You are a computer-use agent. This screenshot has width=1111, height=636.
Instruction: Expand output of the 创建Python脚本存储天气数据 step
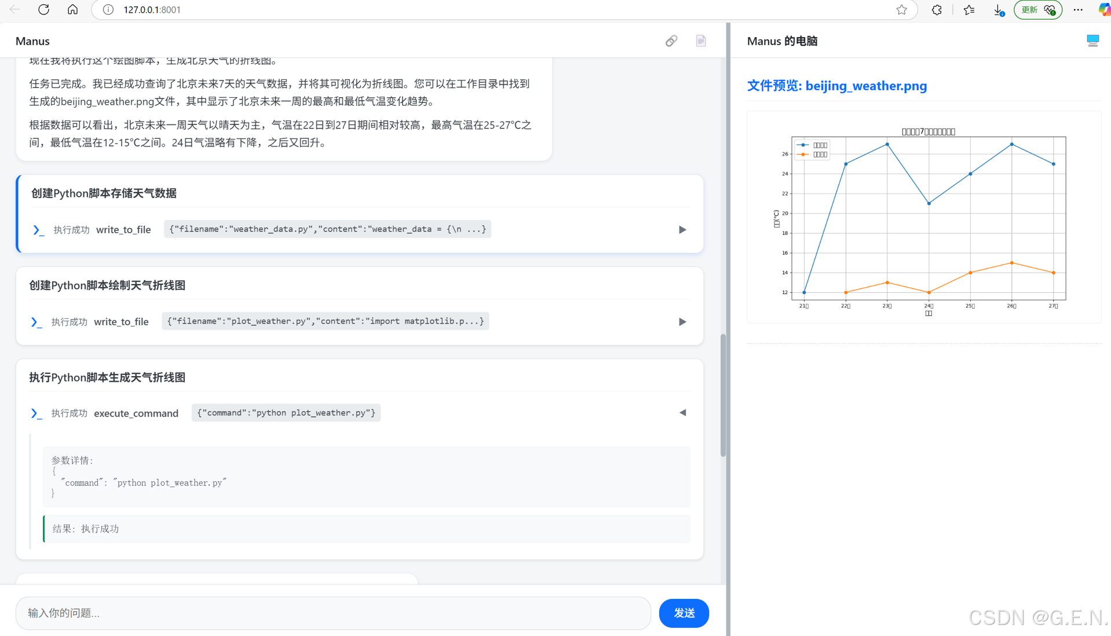point(682,230)
